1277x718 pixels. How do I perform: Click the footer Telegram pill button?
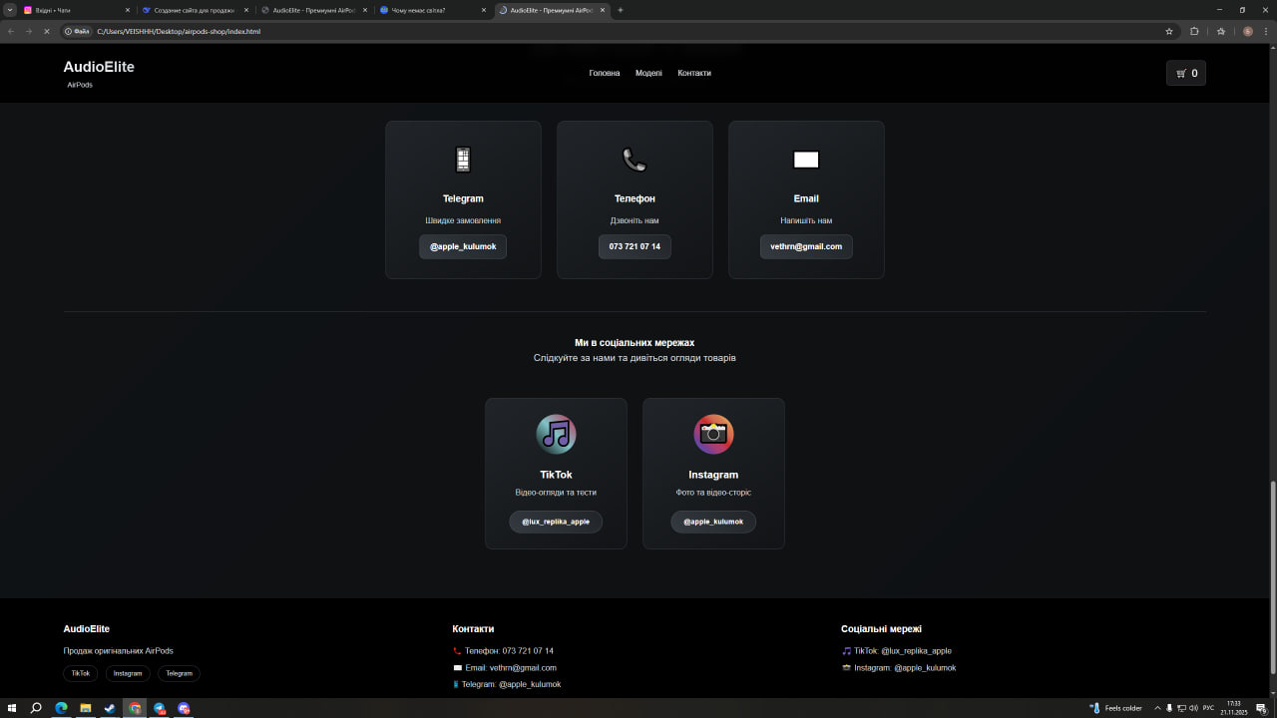(180, 673)
